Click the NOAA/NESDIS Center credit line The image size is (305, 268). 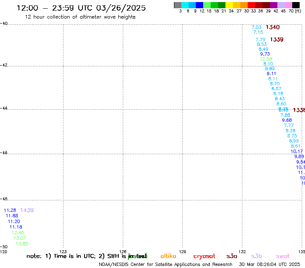166,265
